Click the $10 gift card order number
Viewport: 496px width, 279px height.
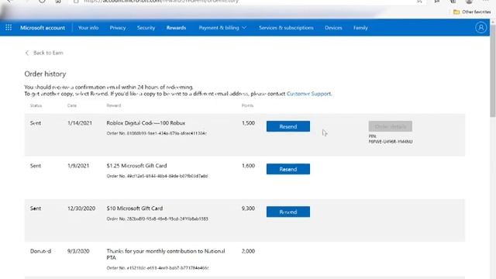point(157,219)
